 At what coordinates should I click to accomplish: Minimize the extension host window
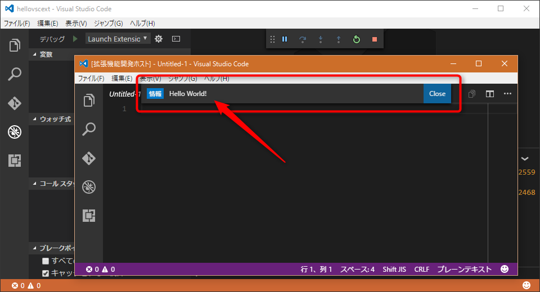pyautogui.click(x=453, y=63)
